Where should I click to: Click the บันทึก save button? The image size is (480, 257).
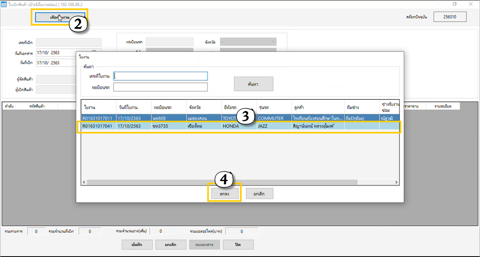pos(137,244)
